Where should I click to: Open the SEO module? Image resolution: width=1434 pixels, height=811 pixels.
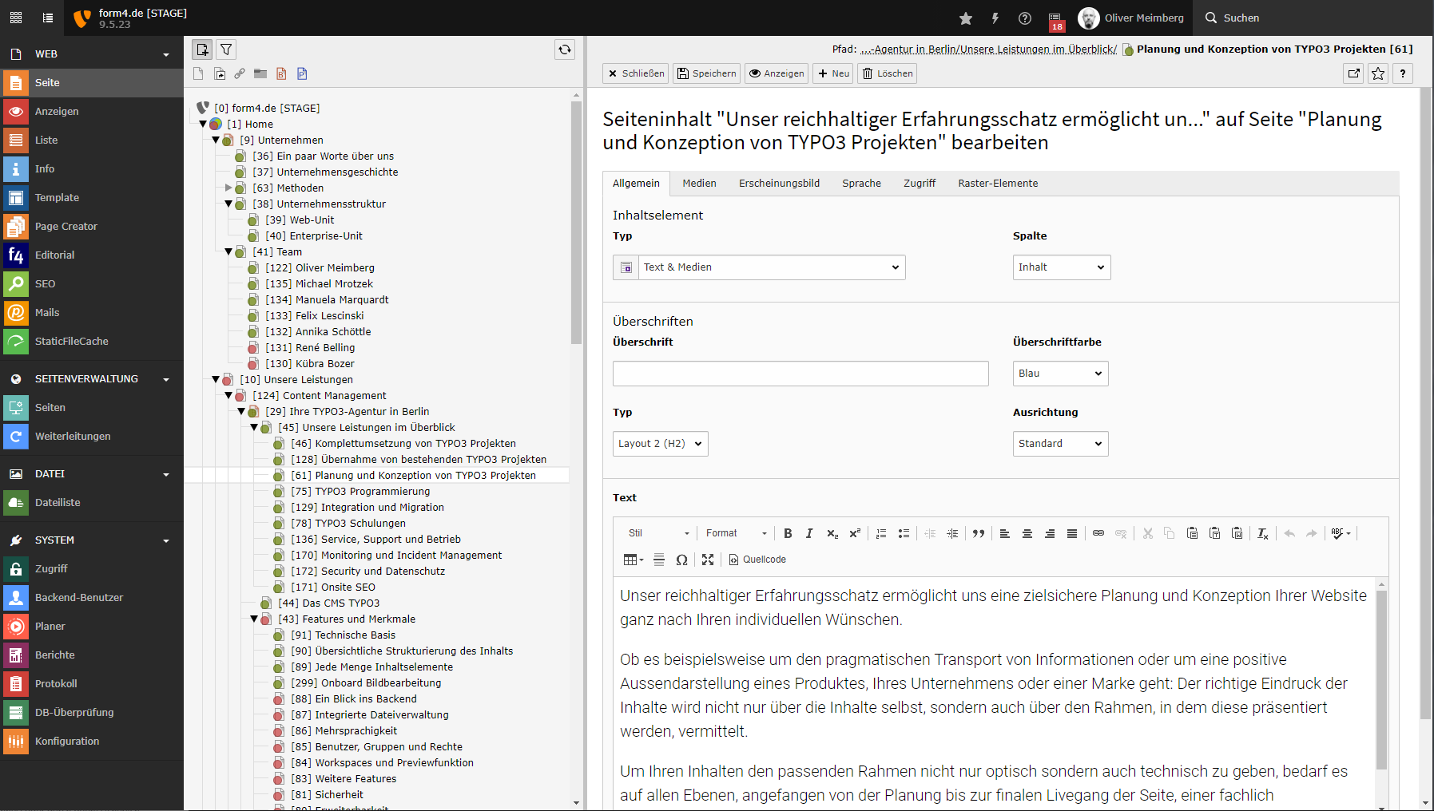(92, 283)
